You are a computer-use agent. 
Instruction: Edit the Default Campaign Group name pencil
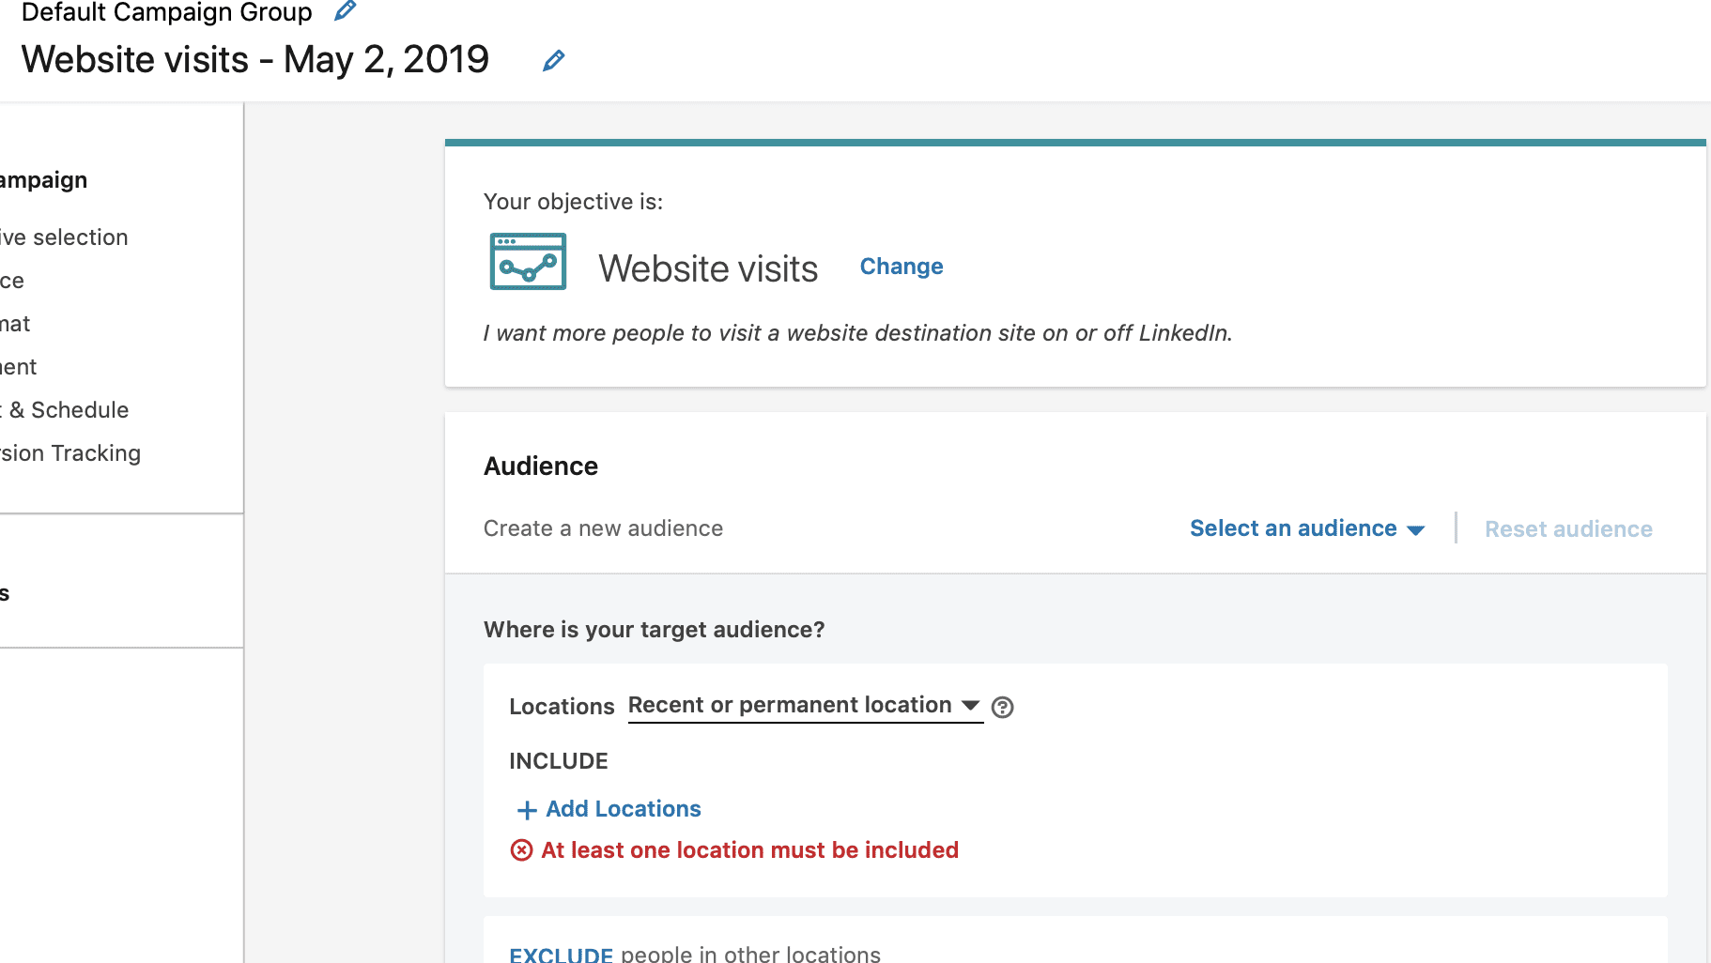(345, 10)
